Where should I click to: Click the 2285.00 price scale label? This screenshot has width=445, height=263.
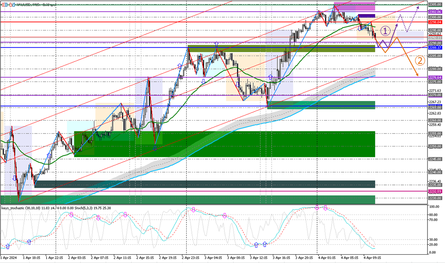coord(435,56)
